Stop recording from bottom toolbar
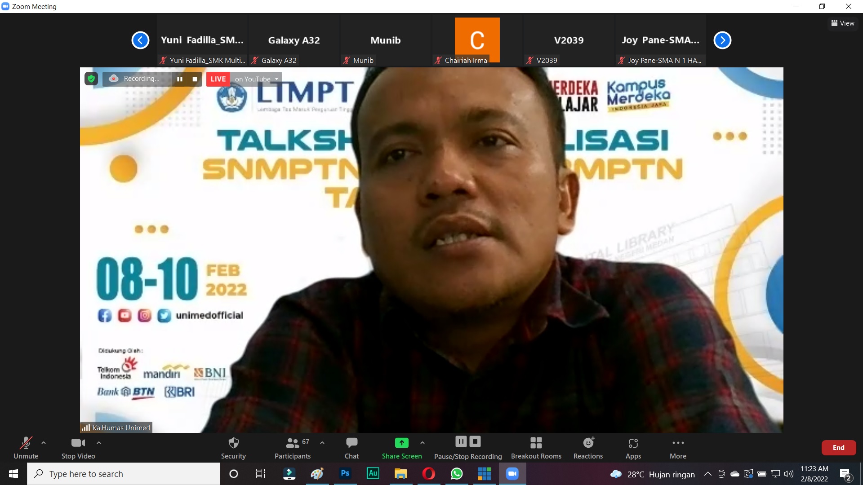Screen dimensions: 863x485 pos(475,442)
